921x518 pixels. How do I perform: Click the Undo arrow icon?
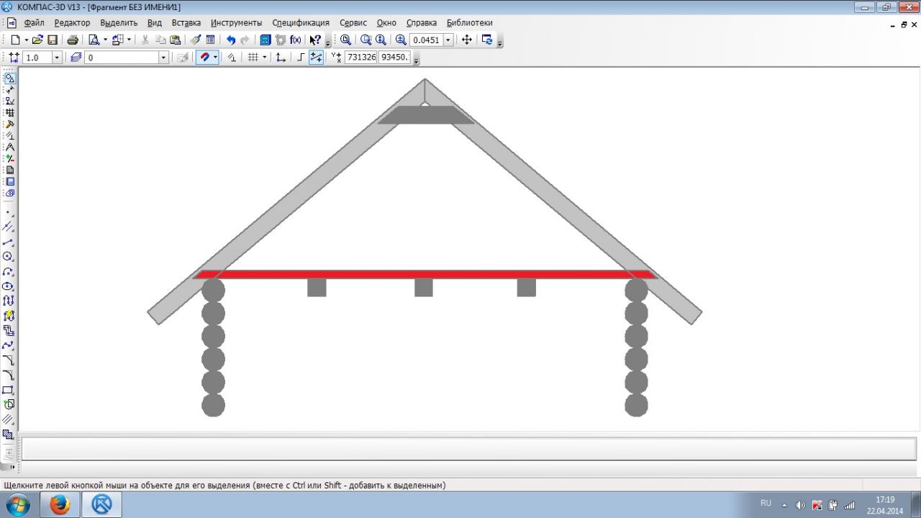pyautogui.click(x=231, y=40)
